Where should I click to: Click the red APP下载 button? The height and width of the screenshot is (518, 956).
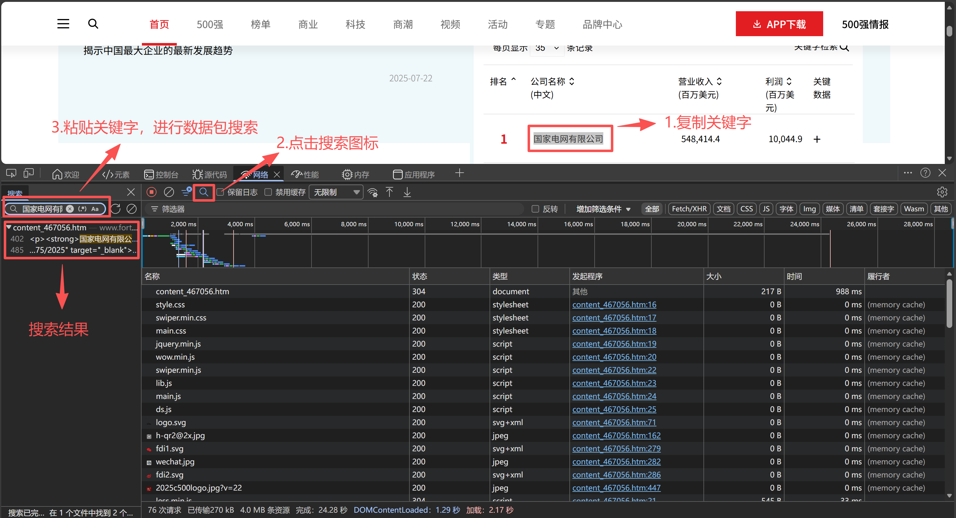click(779, 24)
